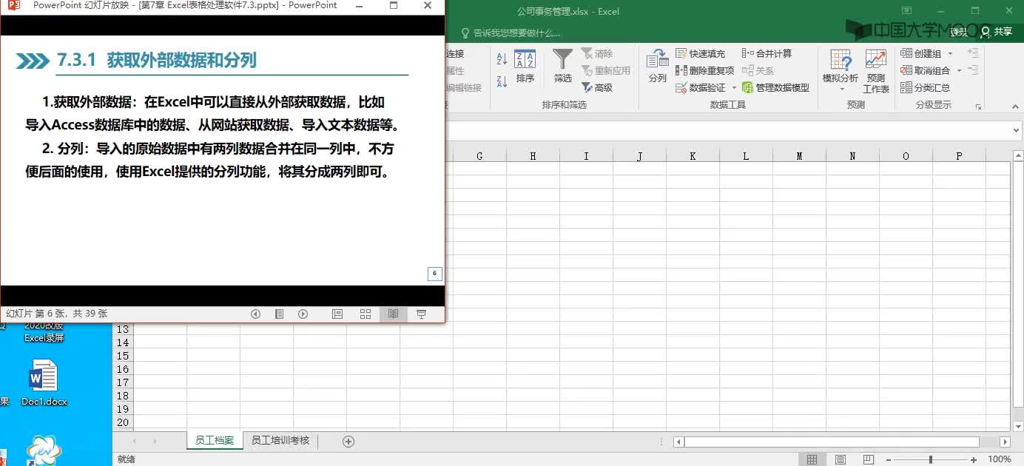Image resolution: width=1024 pixels, height=466 pixels.
Task: Click the horizontal scrollbar right arrow
Action: tap(1005, 442)
